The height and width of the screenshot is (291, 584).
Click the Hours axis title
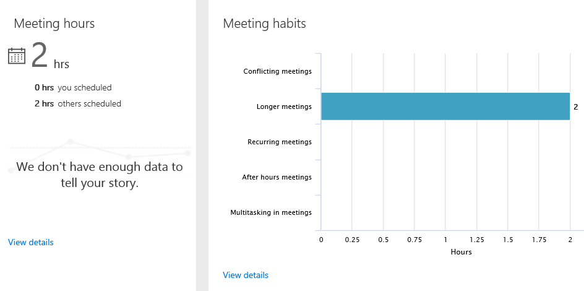pos(462,252)
